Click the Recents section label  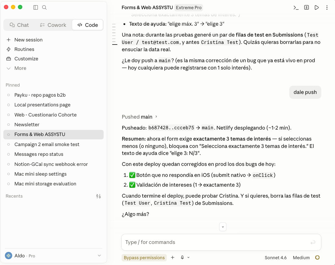point(14,196)
